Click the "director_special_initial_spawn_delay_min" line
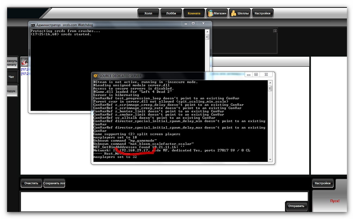Viewport: 354px width, 219px height. click(179, 123)
